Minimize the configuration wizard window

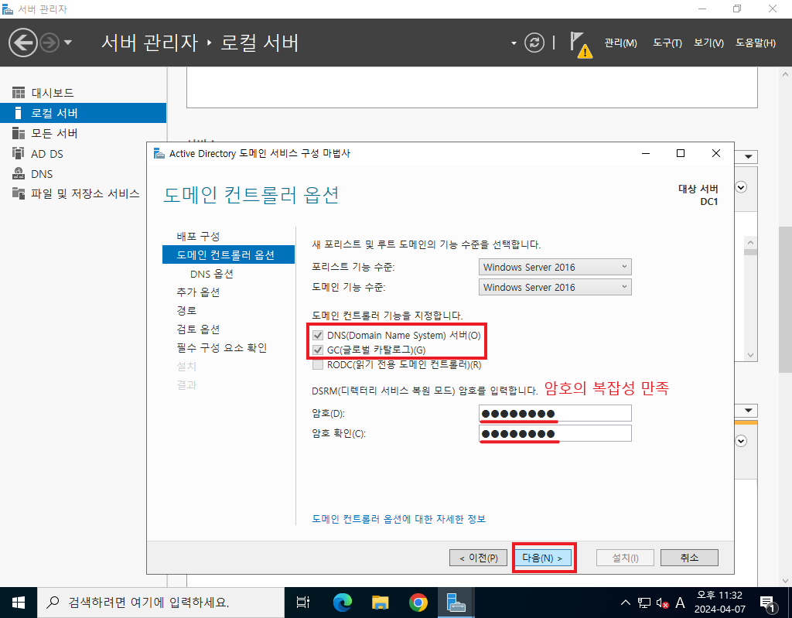click(x=646, y=153)
